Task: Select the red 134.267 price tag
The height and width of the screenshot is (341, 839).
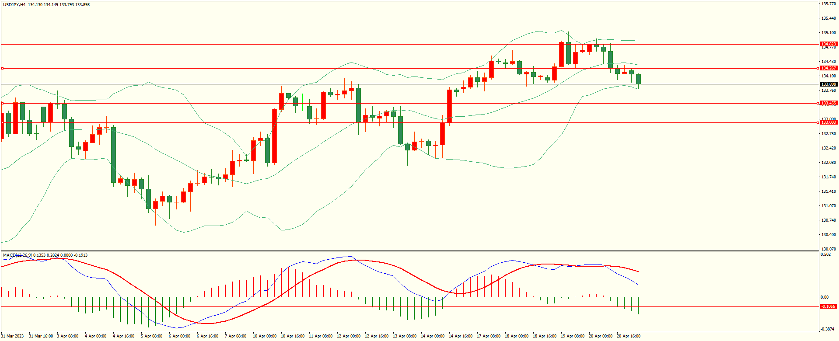Action: (829, 68)
